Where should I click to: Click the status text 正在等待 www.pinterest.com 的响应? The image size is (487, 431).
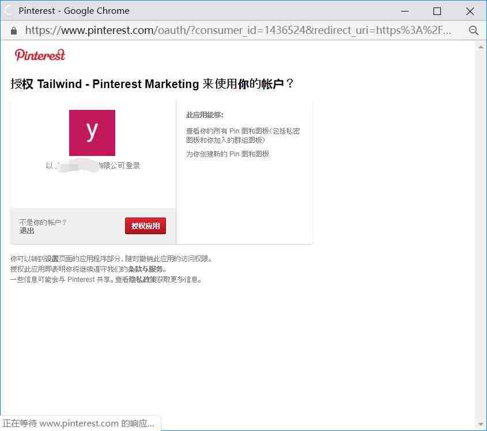78,424
